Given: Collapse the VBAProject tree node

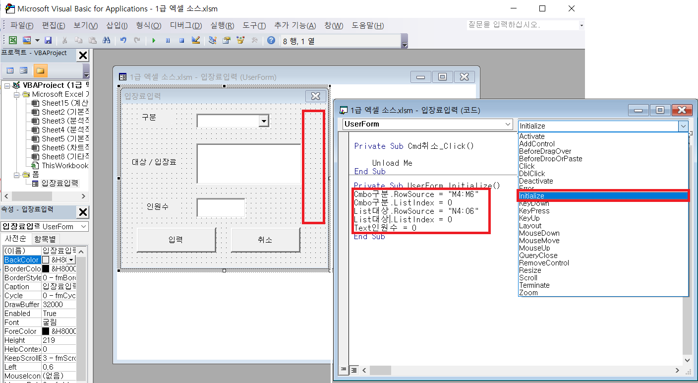Looking at the screenshot, I should click(7, 85).
